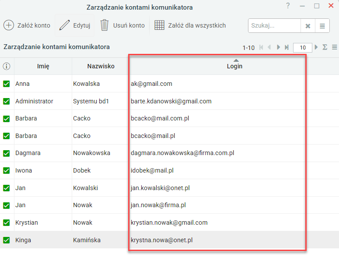Toggle checkbox for Administrator Systemu bd1
339x258 pixels.
click(7, 101)
